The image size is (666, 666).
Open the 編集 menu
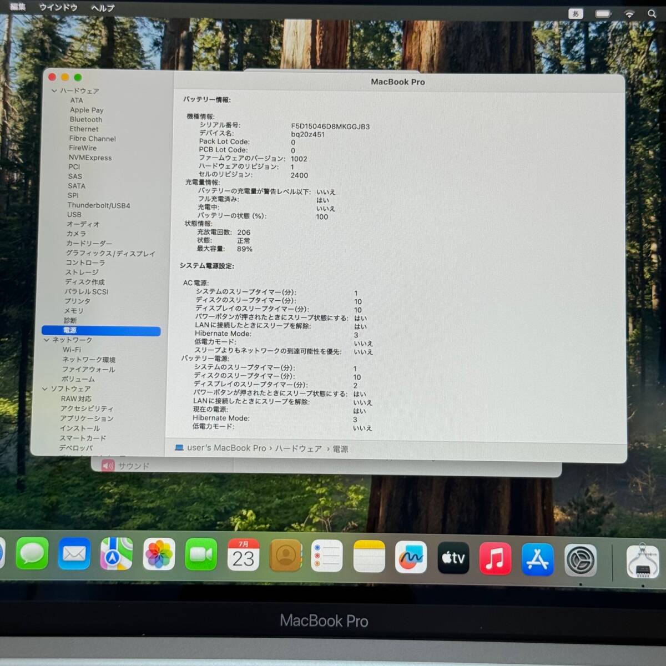[x=18, y=7]
